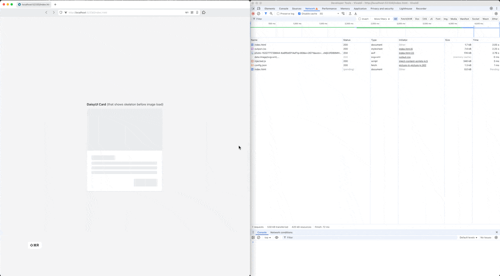Activate the inspect element picker
The width and height of the screenshot is (500, 276).
click(253, 8)
